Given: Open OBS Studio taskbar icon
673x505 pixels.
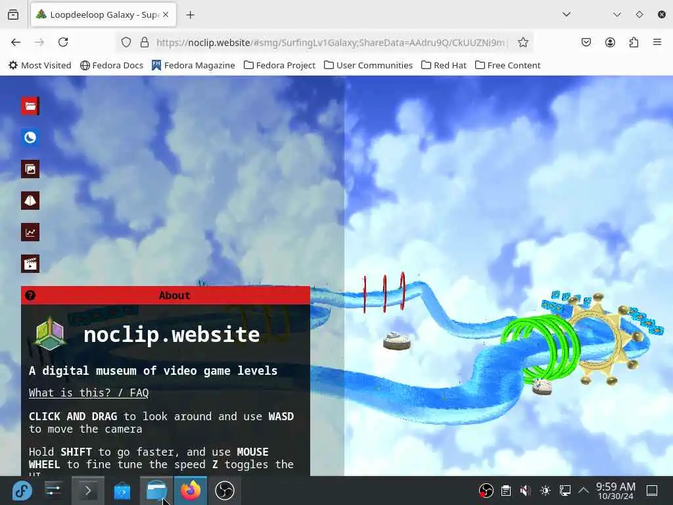Looking at the screenshot, I should pyautogui.click(x=225, y=491).
